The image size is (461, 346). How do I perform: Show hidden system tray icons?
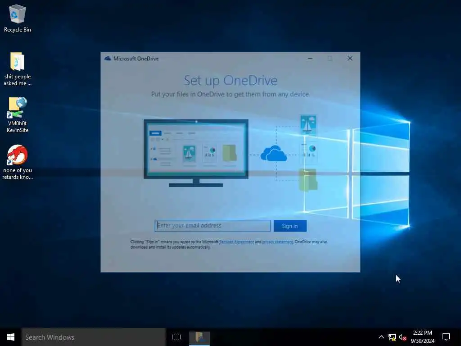tap(381, 337)
